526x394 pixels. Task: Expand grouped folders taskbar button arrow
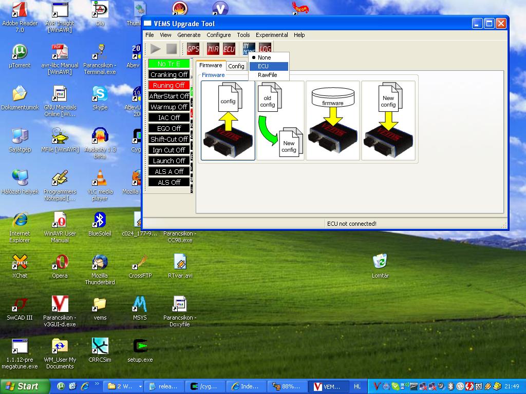pos(141,387)
